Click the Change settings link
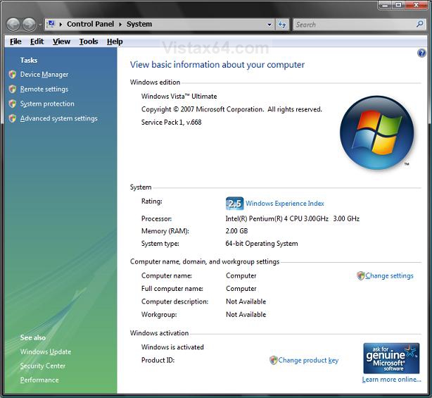Screen dimensions: 432x398 tap(389, 275)
